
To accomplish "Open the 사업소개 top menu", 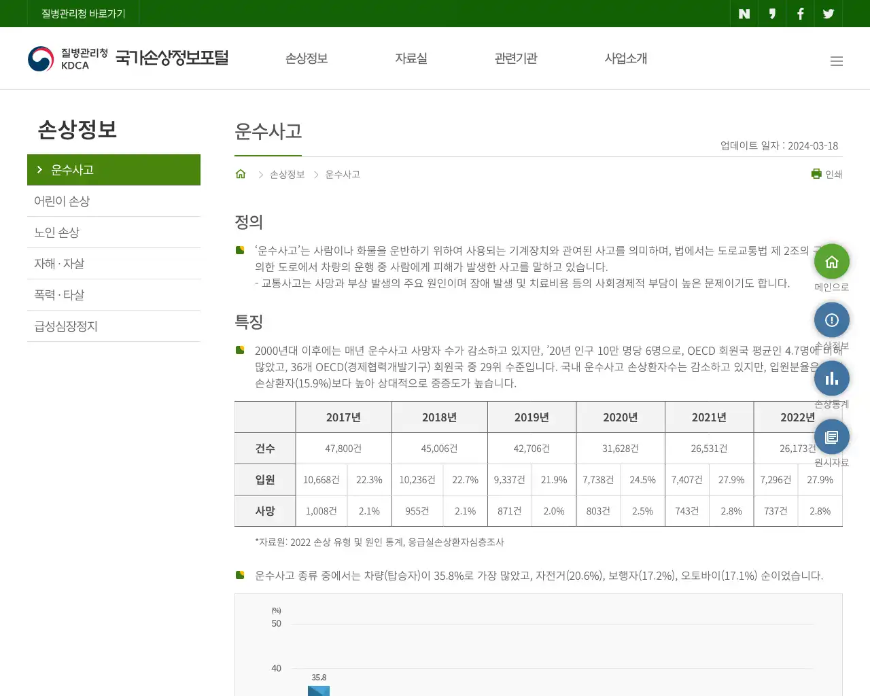I will (x=626, y=58).
